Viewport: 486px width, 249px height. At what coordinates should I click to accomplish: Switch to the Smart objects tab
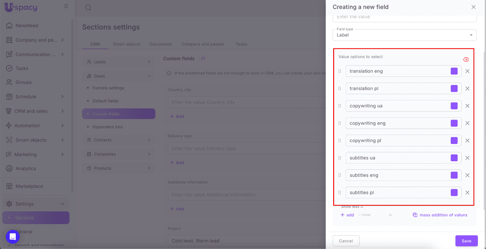pyautogui.click(x=126, y=44)
